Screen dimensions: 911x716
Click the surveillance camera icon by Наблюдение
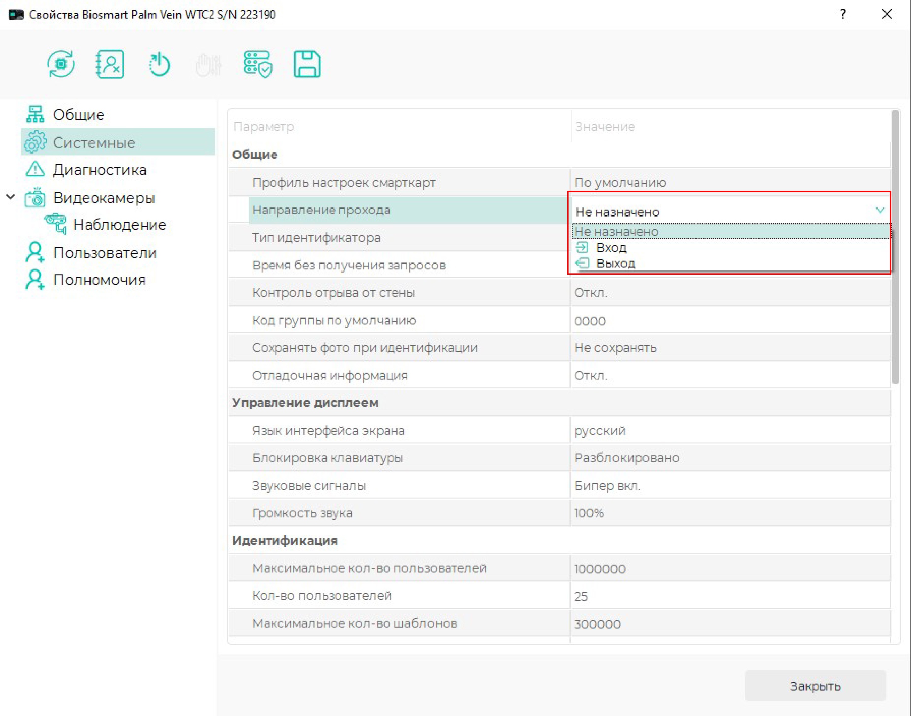point(56,224)
